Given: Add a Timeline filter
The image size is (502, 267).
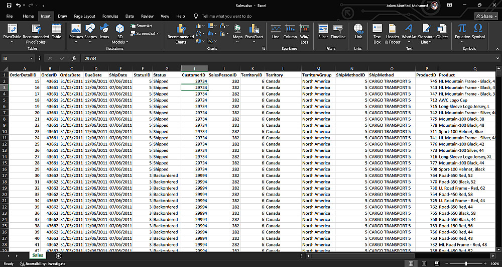Looking at the screenshot, I should (338, 31).
